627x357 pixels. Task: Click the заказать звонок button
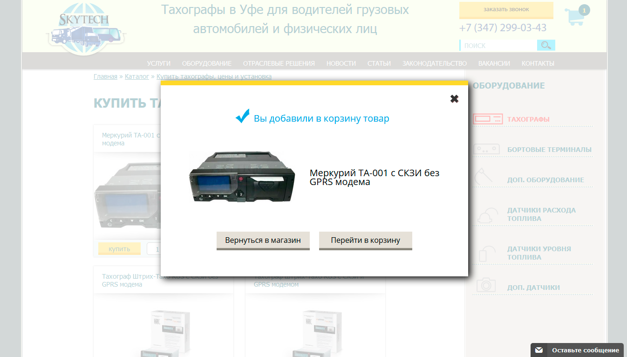coord(506,10)
